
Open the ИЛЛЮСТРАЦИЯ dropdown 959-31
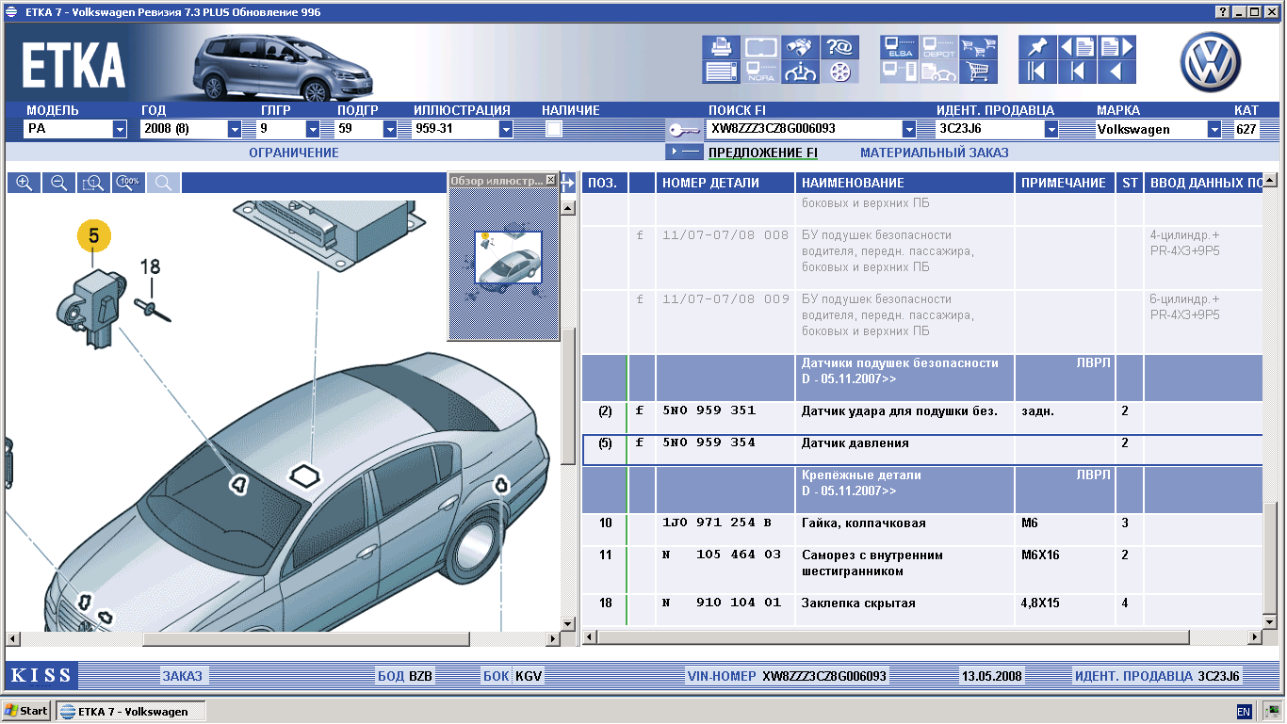click(506, 130)
